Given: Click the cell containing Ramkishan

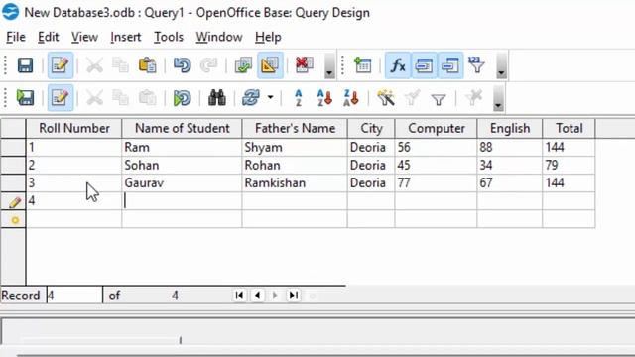Looking at the screenshot, I should pos(295,182).
